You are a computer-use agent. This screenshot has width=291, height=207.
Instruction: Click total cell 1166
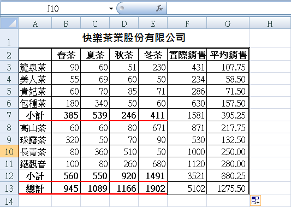124,188
